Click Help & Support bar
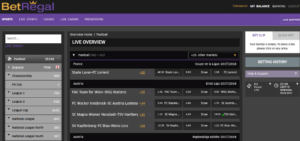This screenshot has height=141, width=300. (x=272, y=74)
